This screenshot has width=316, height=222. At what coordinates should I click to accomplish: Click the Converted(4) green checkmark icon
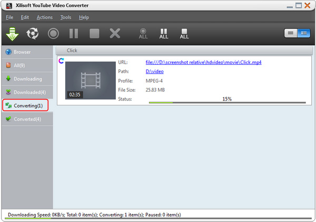tap(8, 118)
